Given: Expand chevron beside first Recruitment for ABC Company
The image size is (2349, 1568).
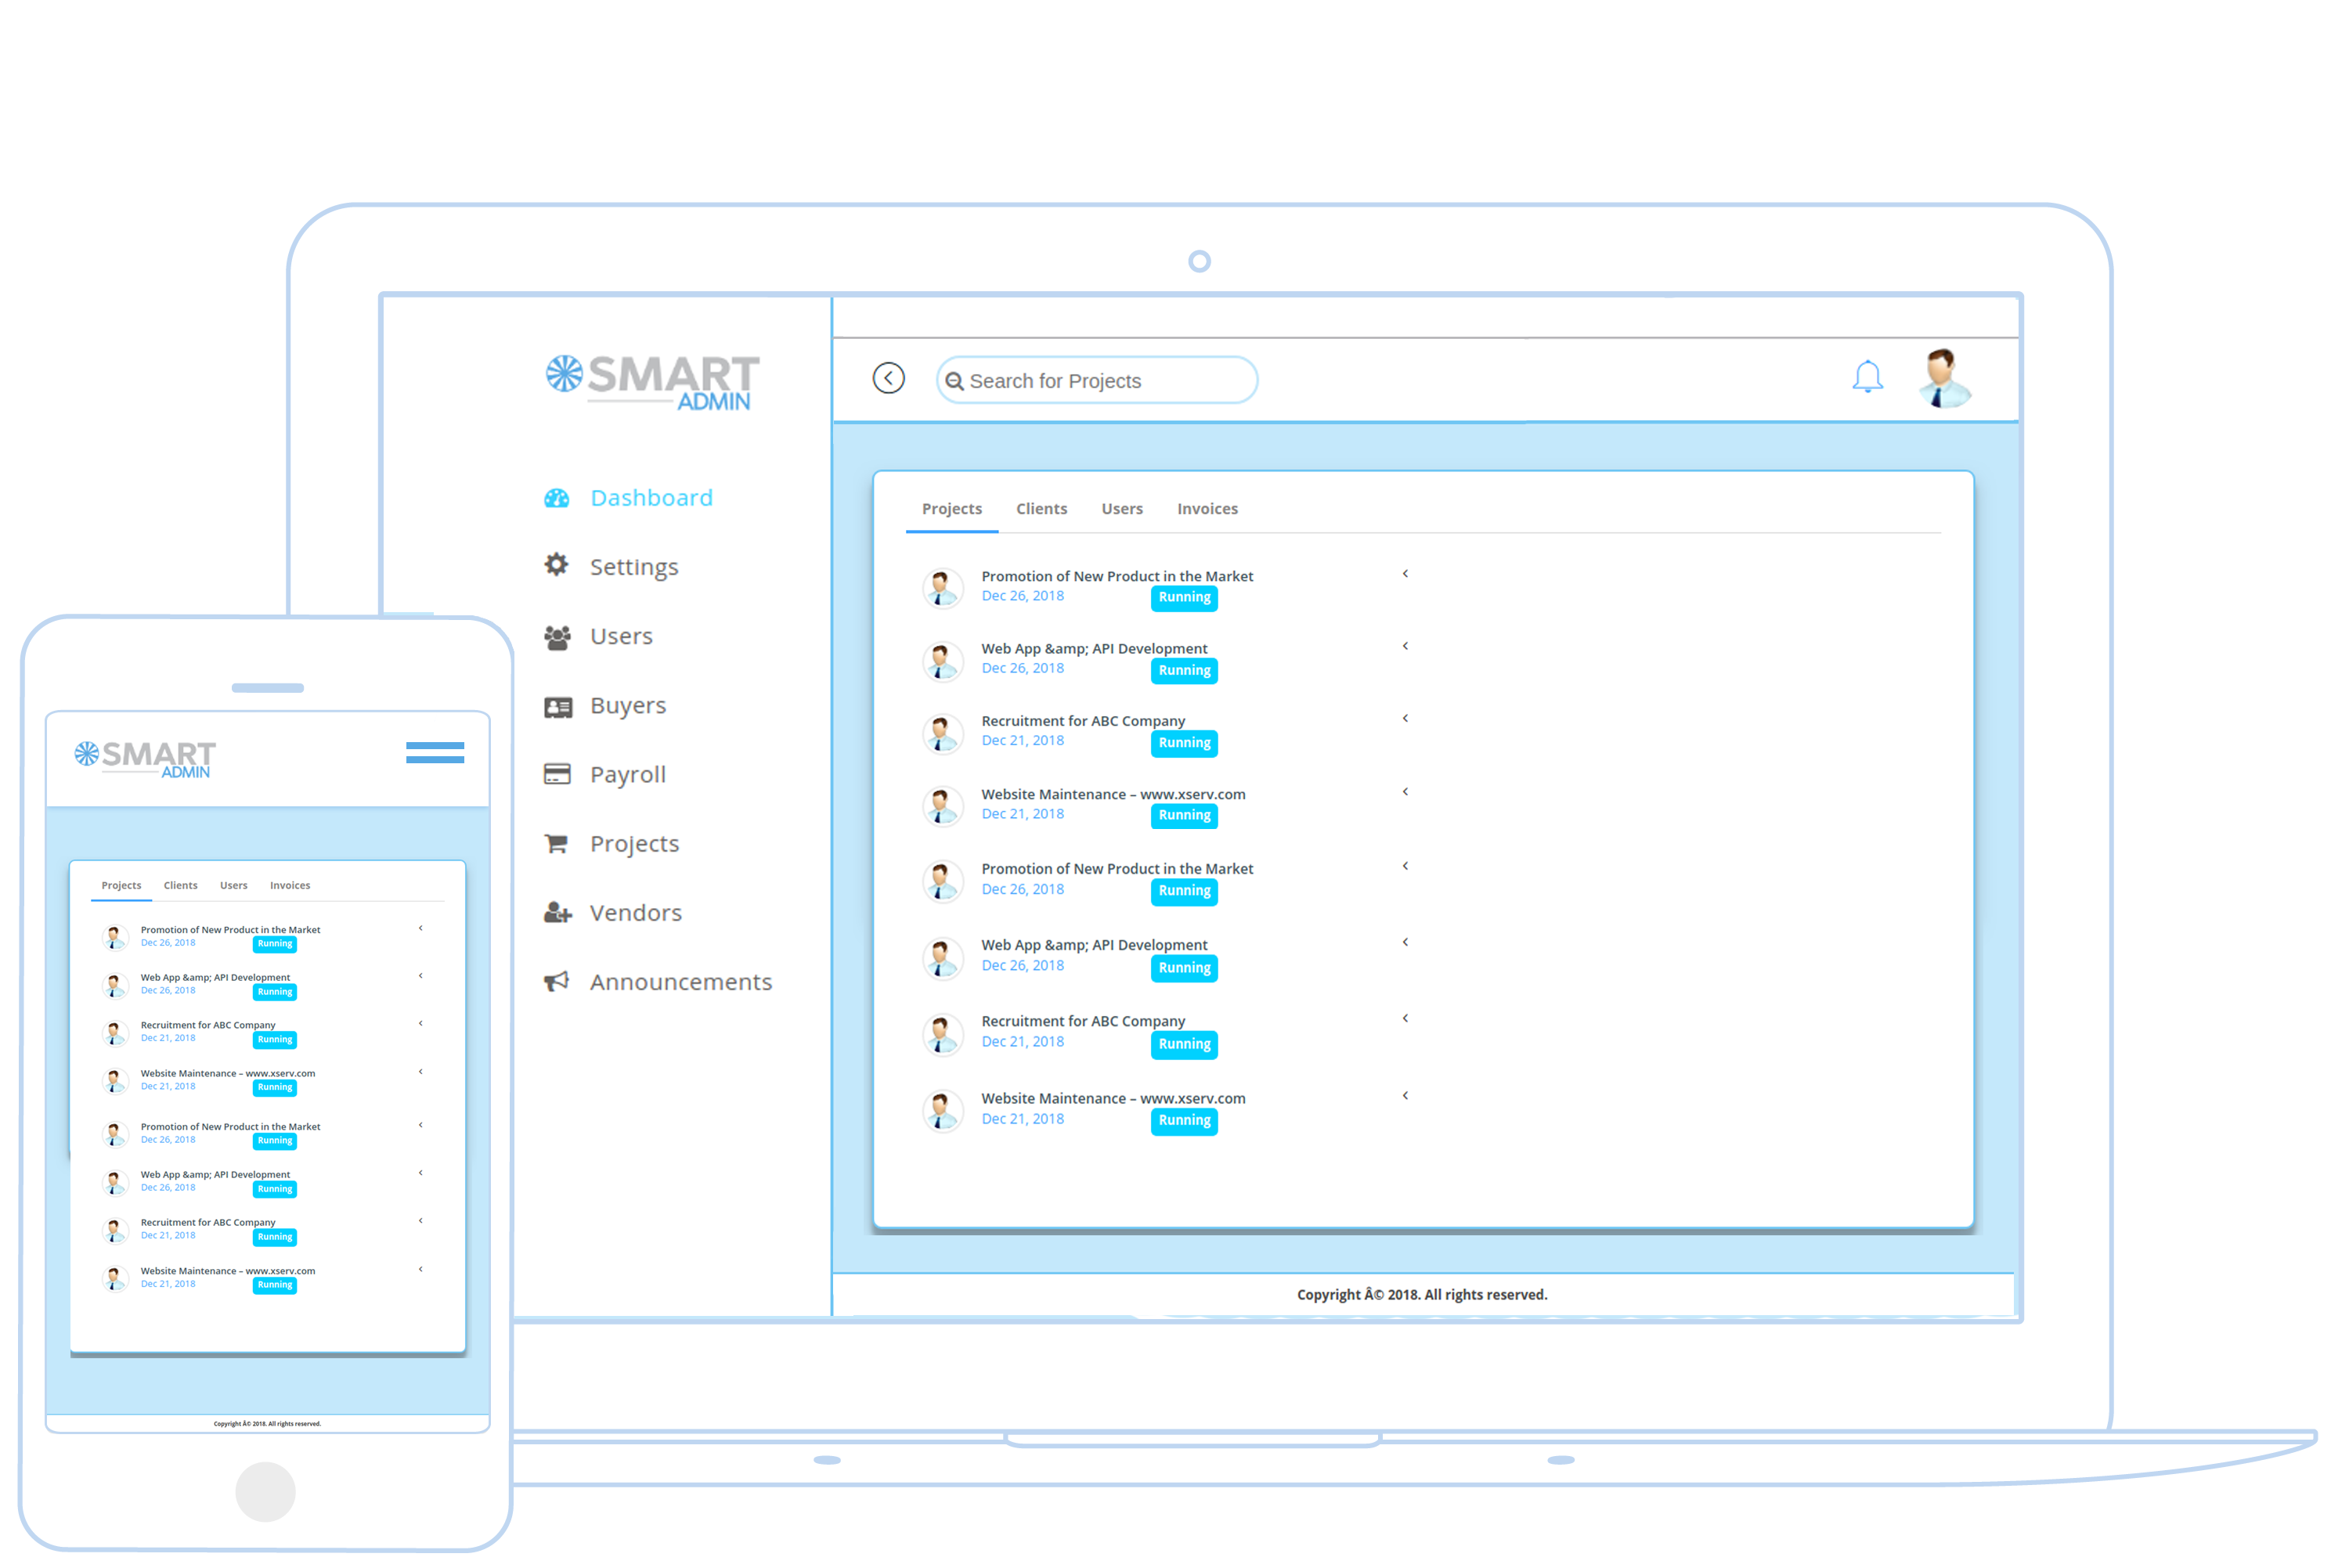Looking at the screenshot, I should pos(1405,718).
